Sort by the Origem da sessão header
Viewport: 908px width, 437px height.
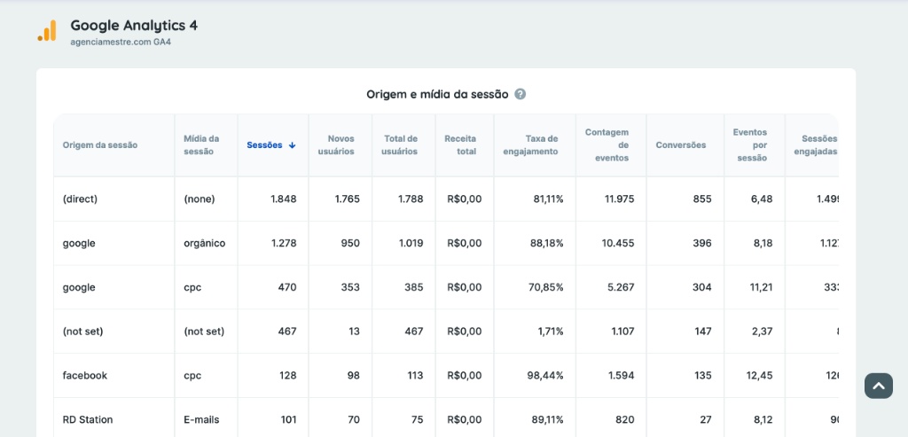(x=100, y=145)
